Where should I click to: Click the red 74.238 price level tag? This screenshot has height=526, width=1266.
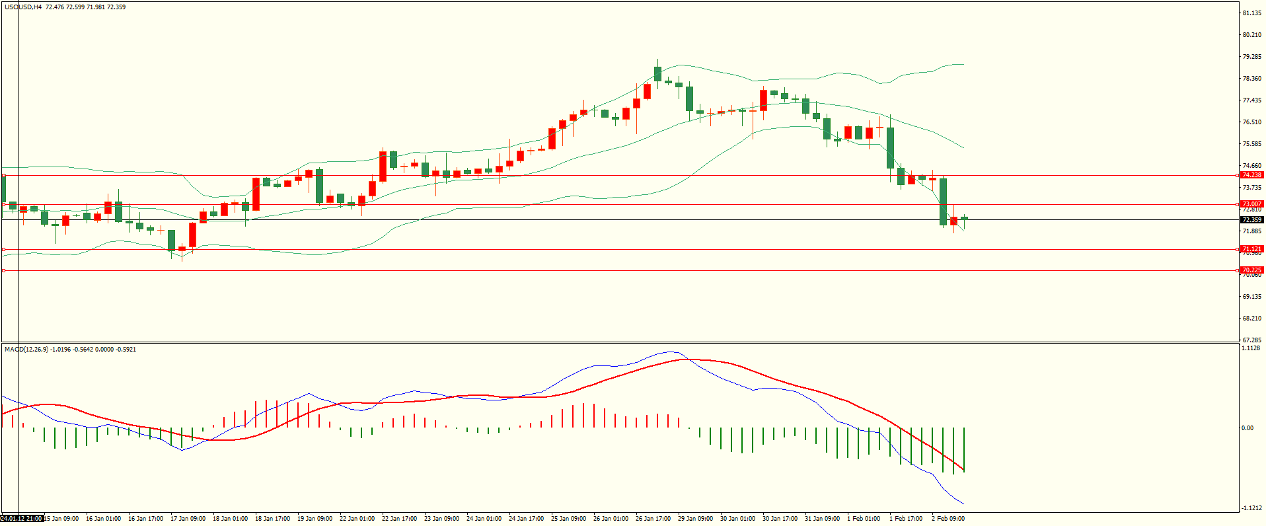coord(1251,175)
